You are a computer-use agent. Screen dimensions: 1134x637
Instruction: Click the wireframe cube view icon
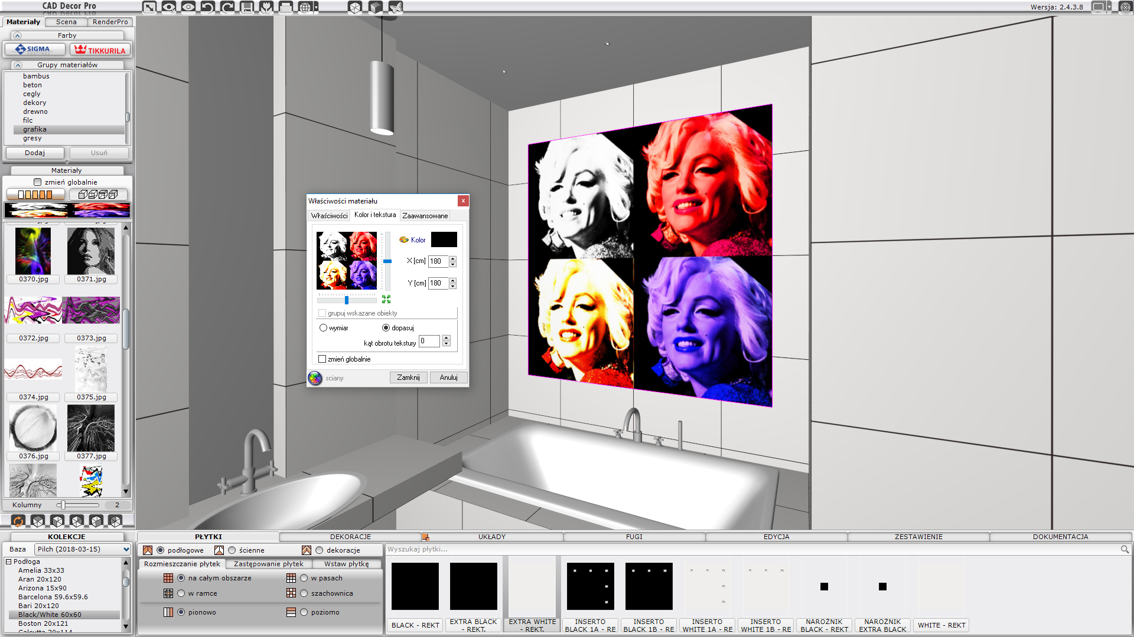point(354,7)
